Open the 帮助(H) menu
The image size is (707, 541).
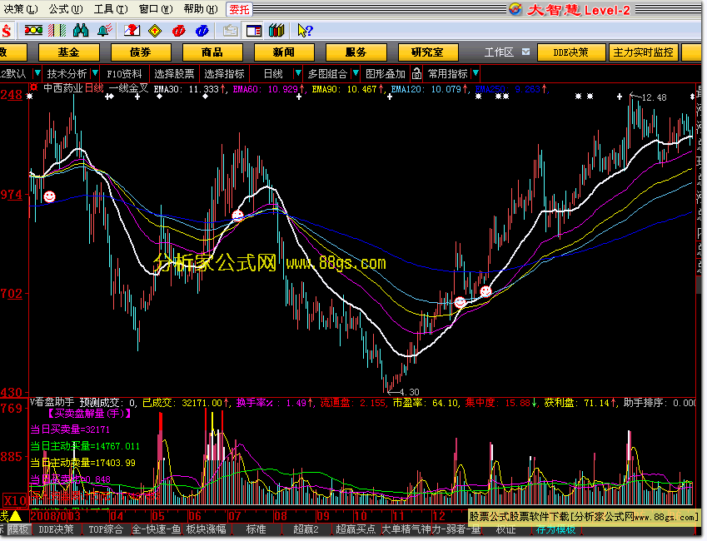coord(201,9)
